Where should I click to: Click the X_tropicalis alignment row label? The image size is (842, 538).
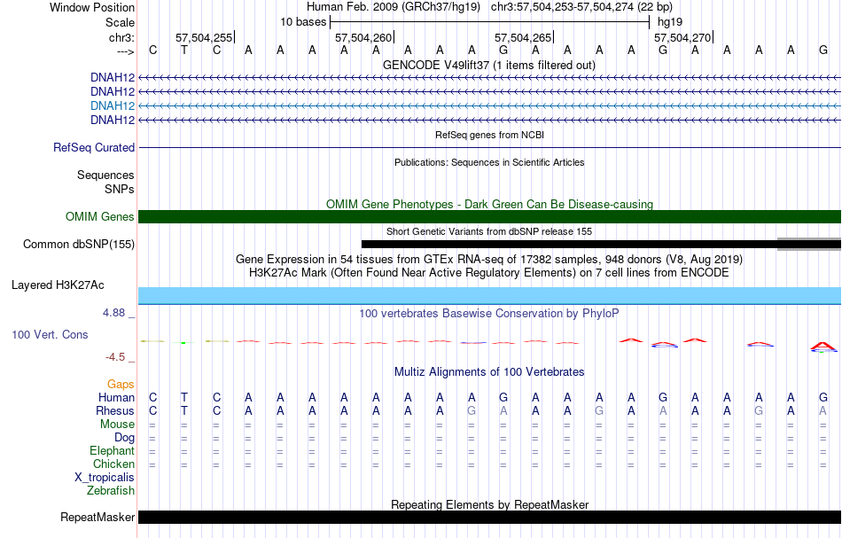click(105, 478)
